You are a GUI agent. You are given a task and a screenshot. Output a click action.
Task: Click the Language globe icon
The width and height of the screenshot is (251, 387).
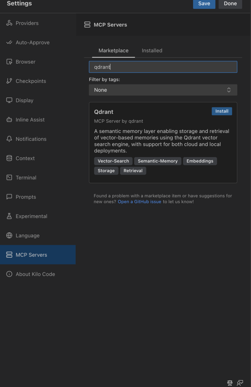9,236
